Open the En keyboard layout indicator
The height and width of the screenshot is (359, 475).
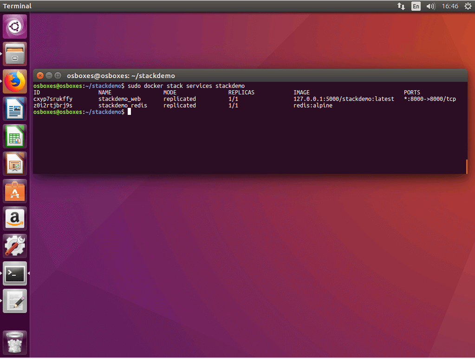coord(416,6)
